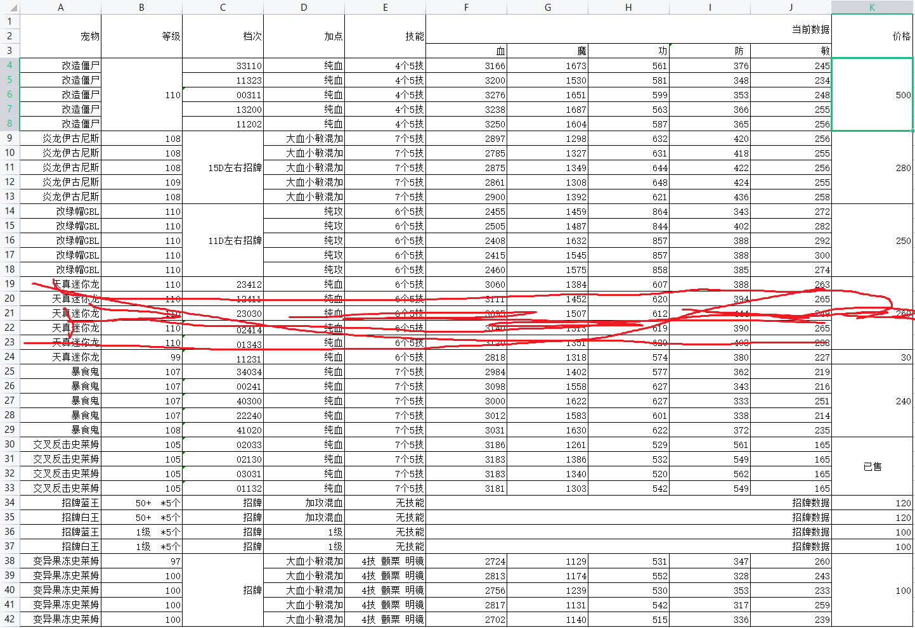This screenshot has height=628, width=915.
Task: Select the cell containing 1239
Action: 547,590
